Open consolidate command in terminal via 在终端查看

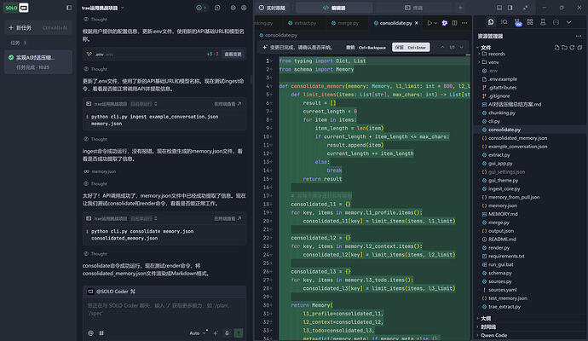228,218
